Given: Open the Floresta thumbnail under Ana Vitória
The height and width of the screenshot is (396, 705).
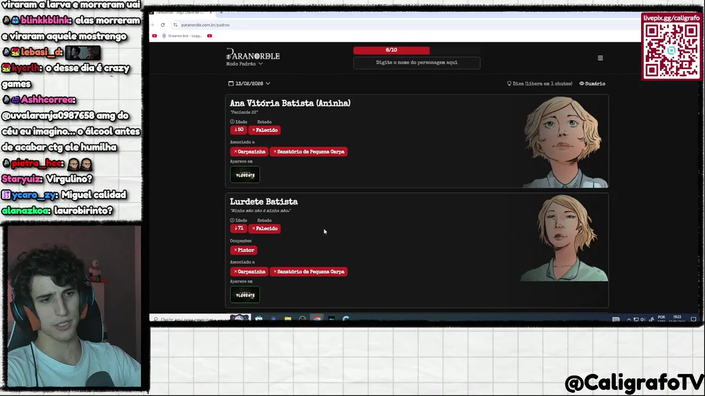Looking at the screenshot, I should [x=245, y=175].
